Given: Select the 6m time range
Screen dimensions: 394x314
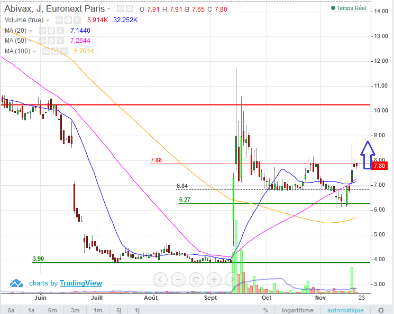Looking at the screenshot, I should (52, 310).
